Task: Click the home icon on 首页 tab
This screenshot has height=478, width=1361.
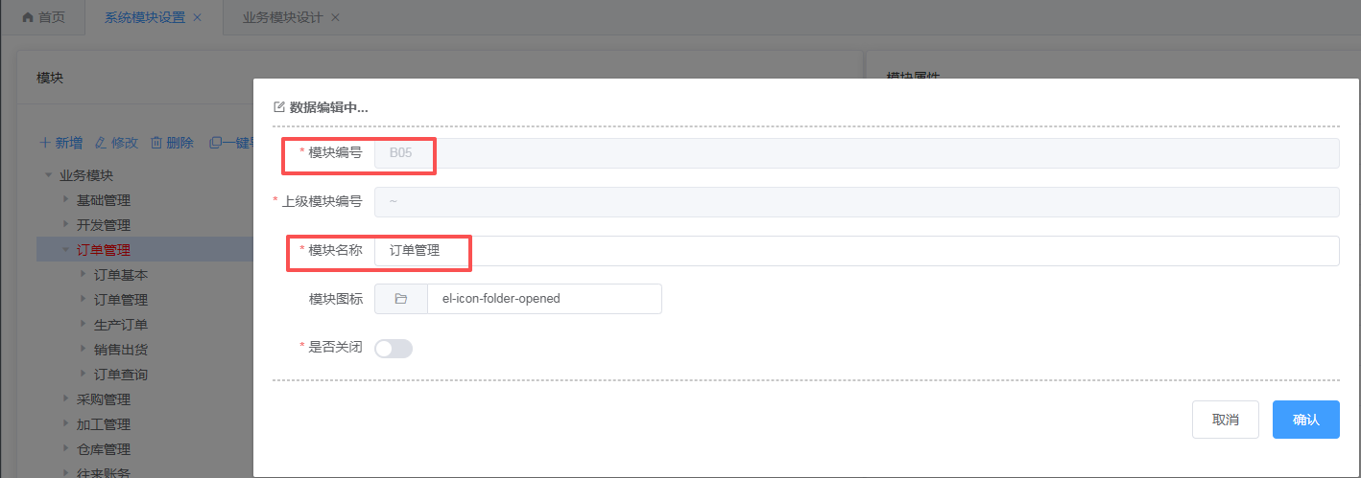Action: pos(28,18)
